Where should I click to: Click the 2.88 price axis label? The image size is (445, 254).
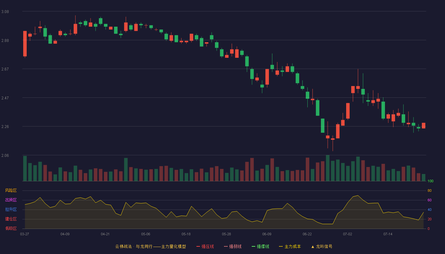point(5,41)
